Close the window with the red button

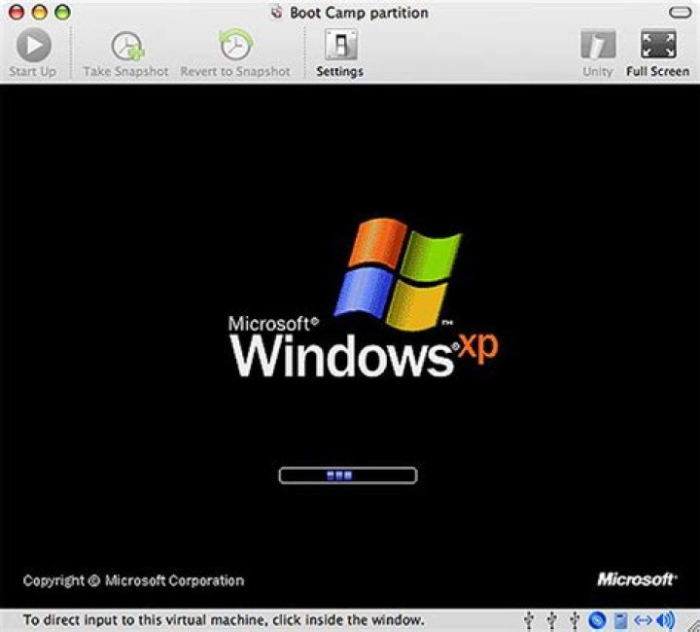point(17,12)
